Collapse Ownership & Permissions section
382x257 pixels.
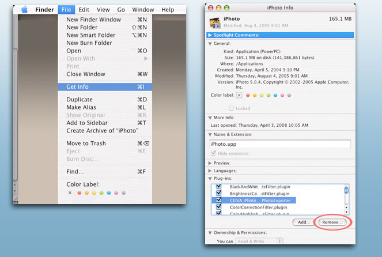(210, 233)
